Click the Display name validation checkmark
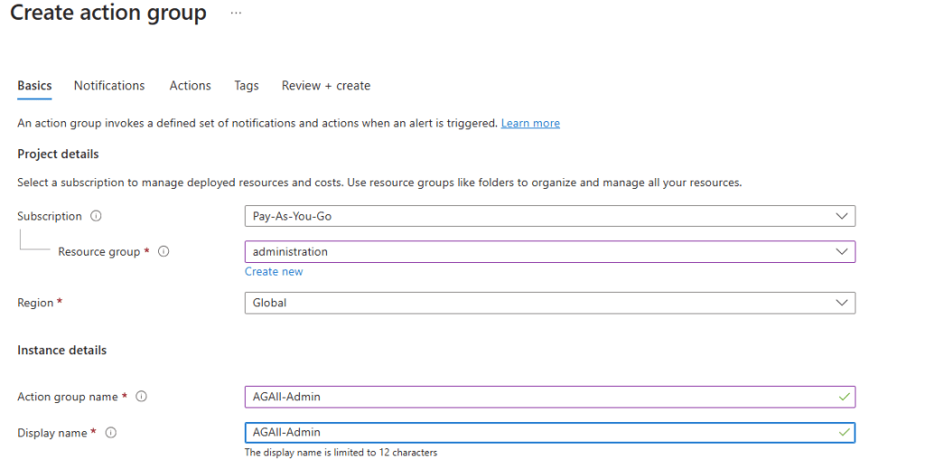 844,433
